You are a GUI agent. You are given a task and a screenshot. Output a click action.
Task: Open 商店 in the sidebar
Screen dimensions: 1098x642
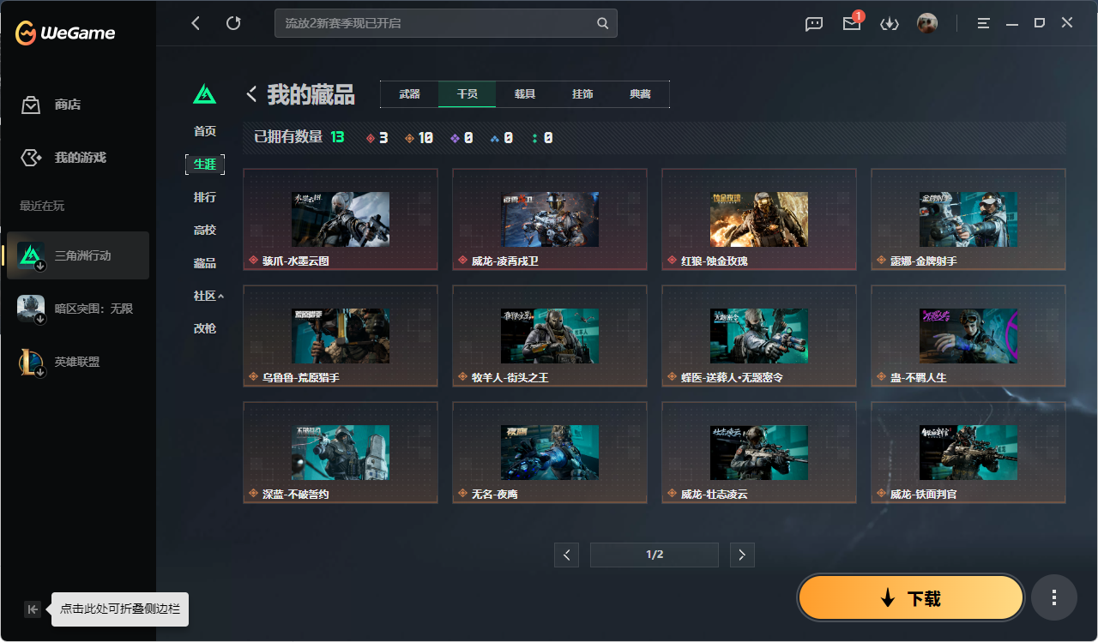68,105
